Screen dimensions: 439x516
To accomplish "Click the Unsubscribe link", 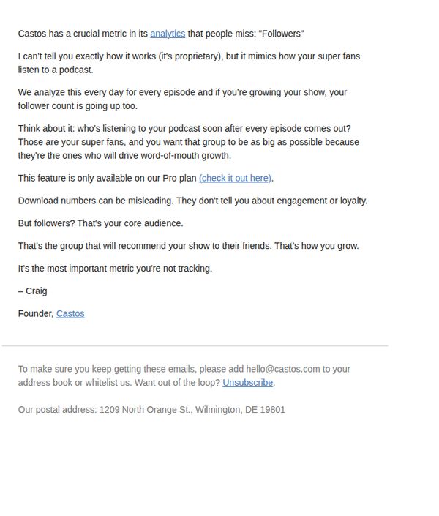I will 247,383.
